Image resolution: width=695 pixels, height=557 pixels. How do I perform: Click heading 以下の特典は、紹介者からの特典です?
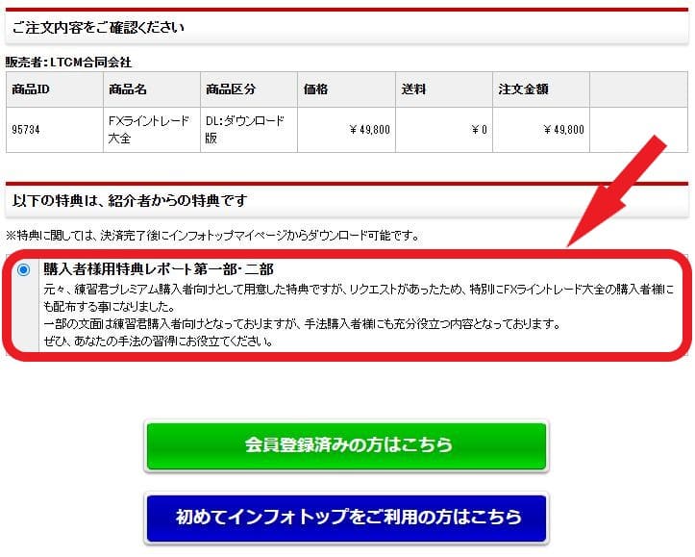[x=130, y=201]
